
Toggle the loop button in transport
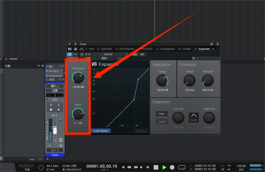tap(182, 167)
